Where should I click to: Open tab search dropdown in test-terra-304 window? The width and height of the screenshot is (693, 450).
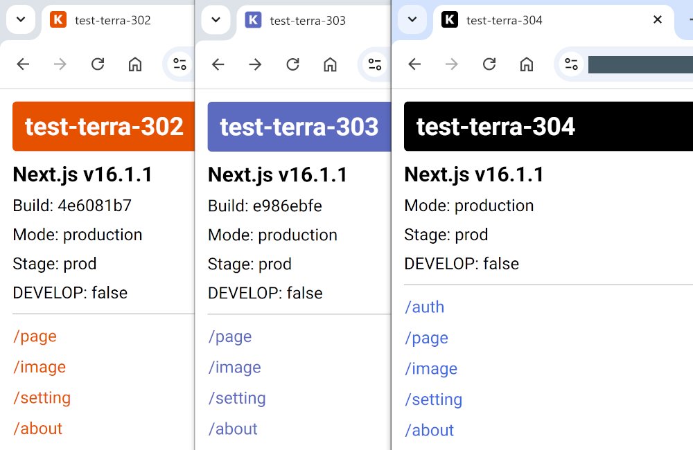[x=412, y=19]
